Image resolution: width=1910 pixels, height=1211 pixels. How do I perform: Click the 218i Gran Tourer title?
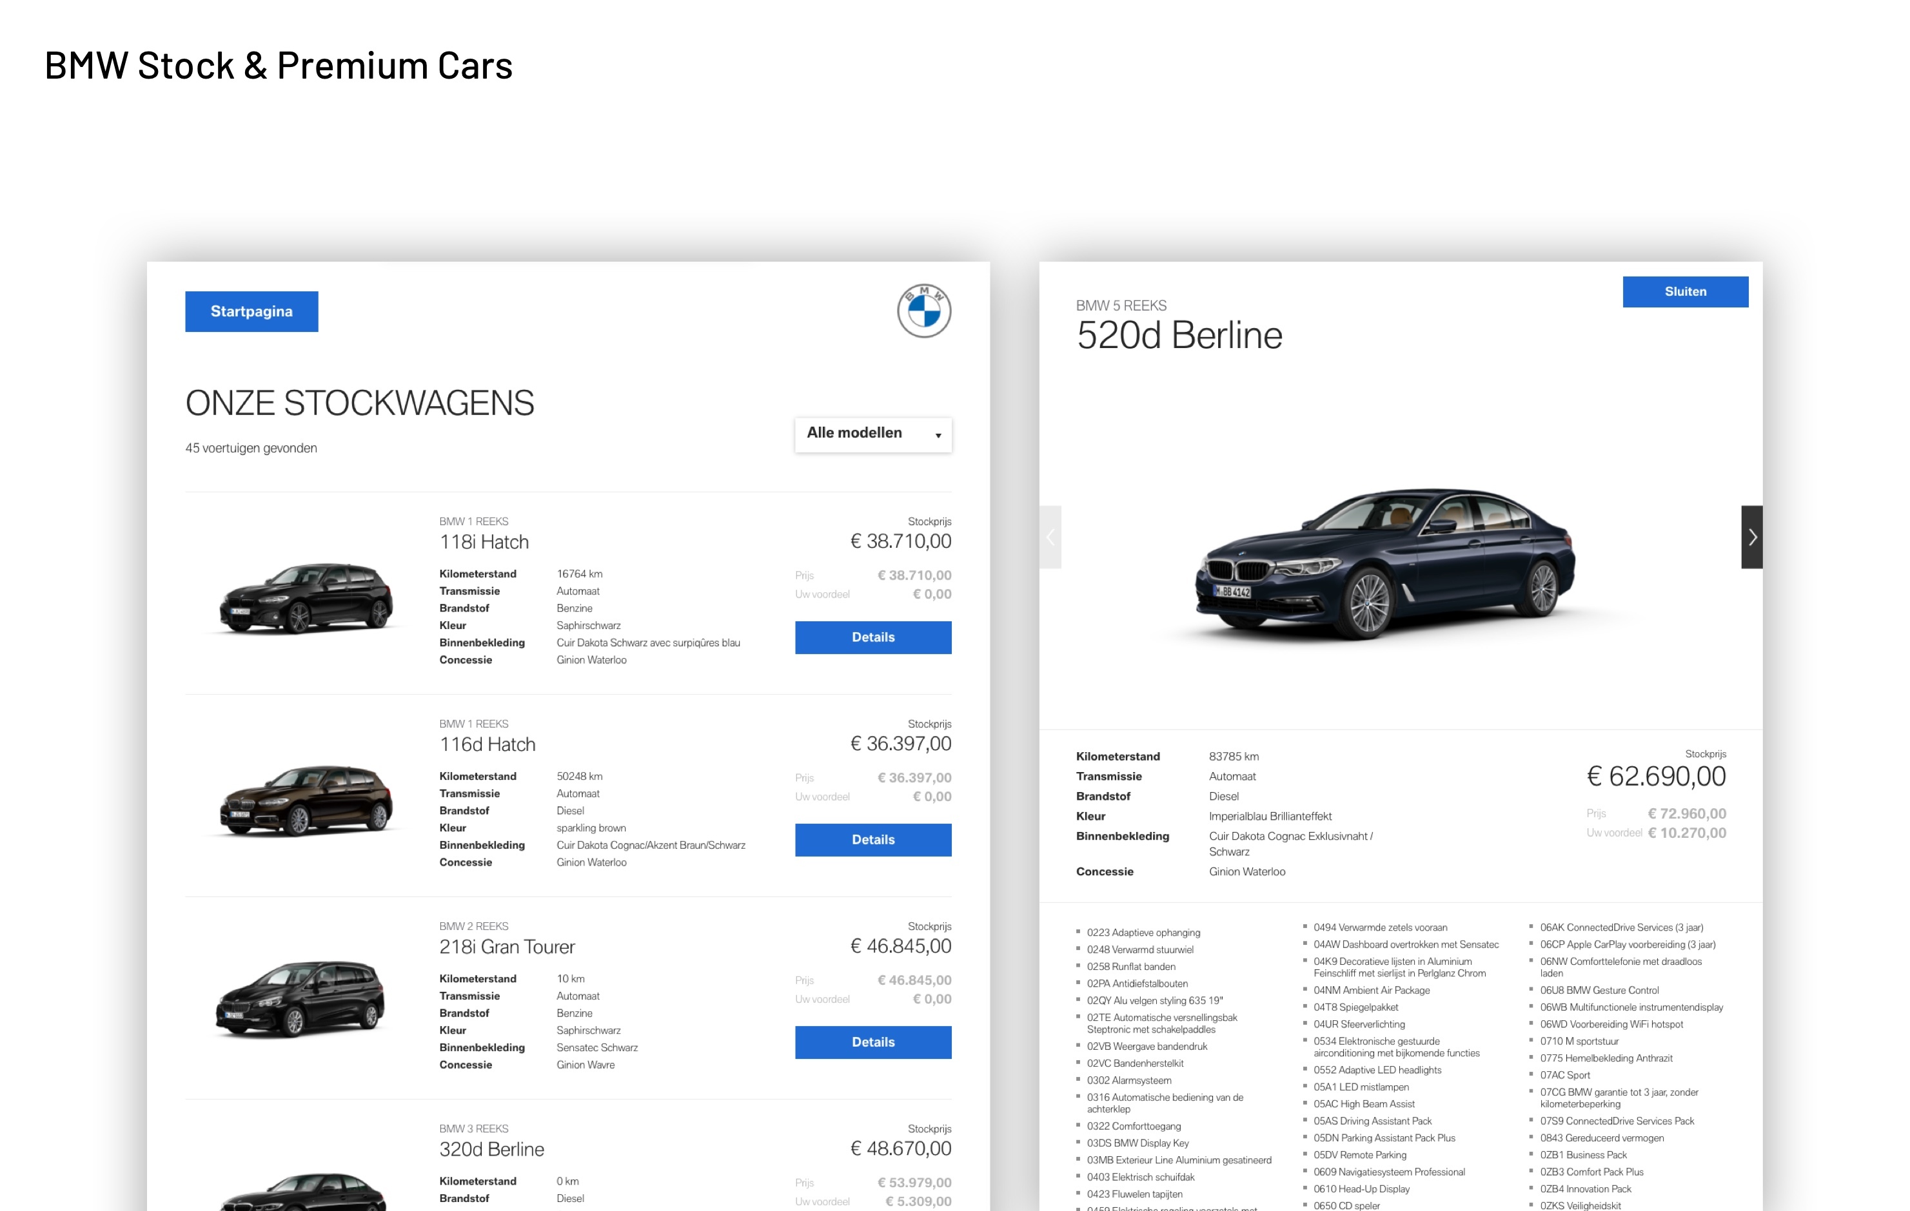coord(507,947)
